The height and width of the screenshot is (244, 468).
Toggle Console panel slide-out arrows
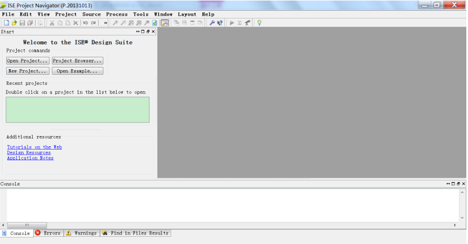[448, 184]
